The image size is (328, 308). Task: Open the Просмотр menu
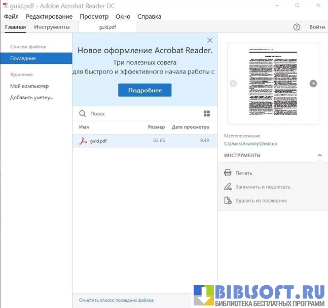(94, 16)
